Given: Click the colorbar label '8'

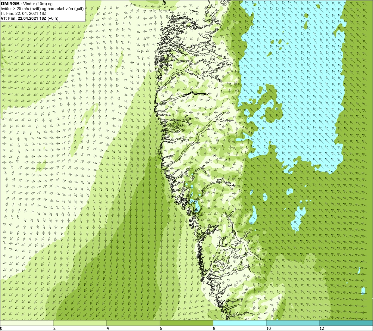Looking at the screenshot, I should point(214,328).
